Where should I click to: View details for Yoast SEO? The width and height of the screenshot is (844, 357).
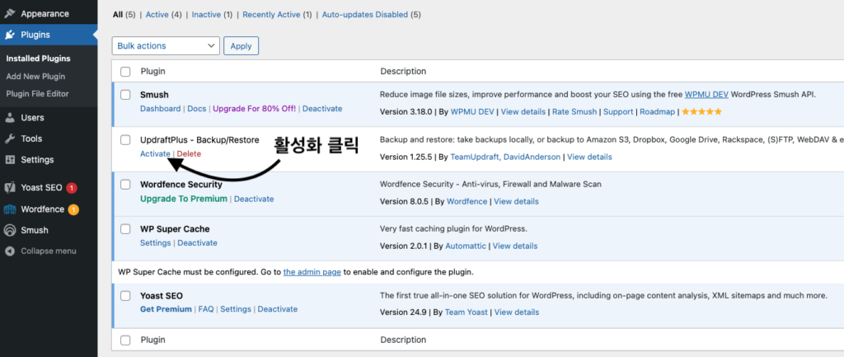517,312
